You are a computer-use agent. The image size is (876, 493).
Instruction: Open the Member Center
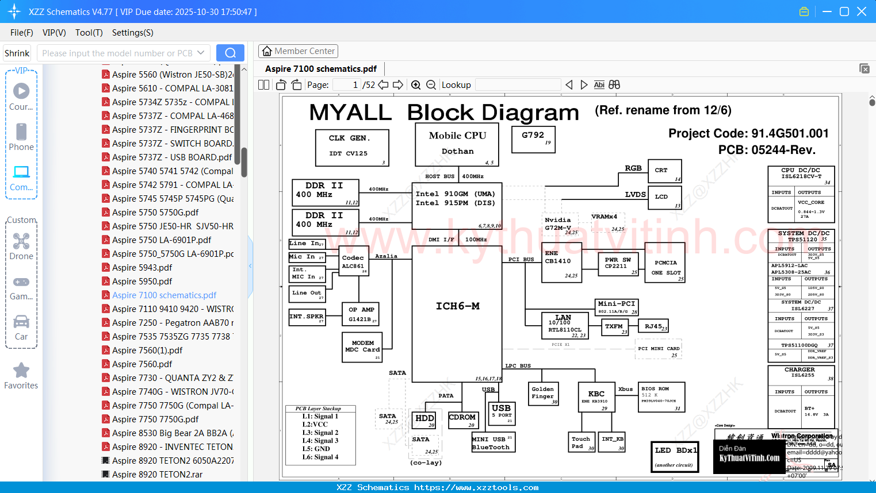(298, 51)
